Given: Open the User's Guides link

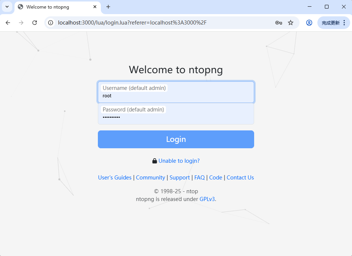Looking at the screenshot, I should (x=115, y=178).
